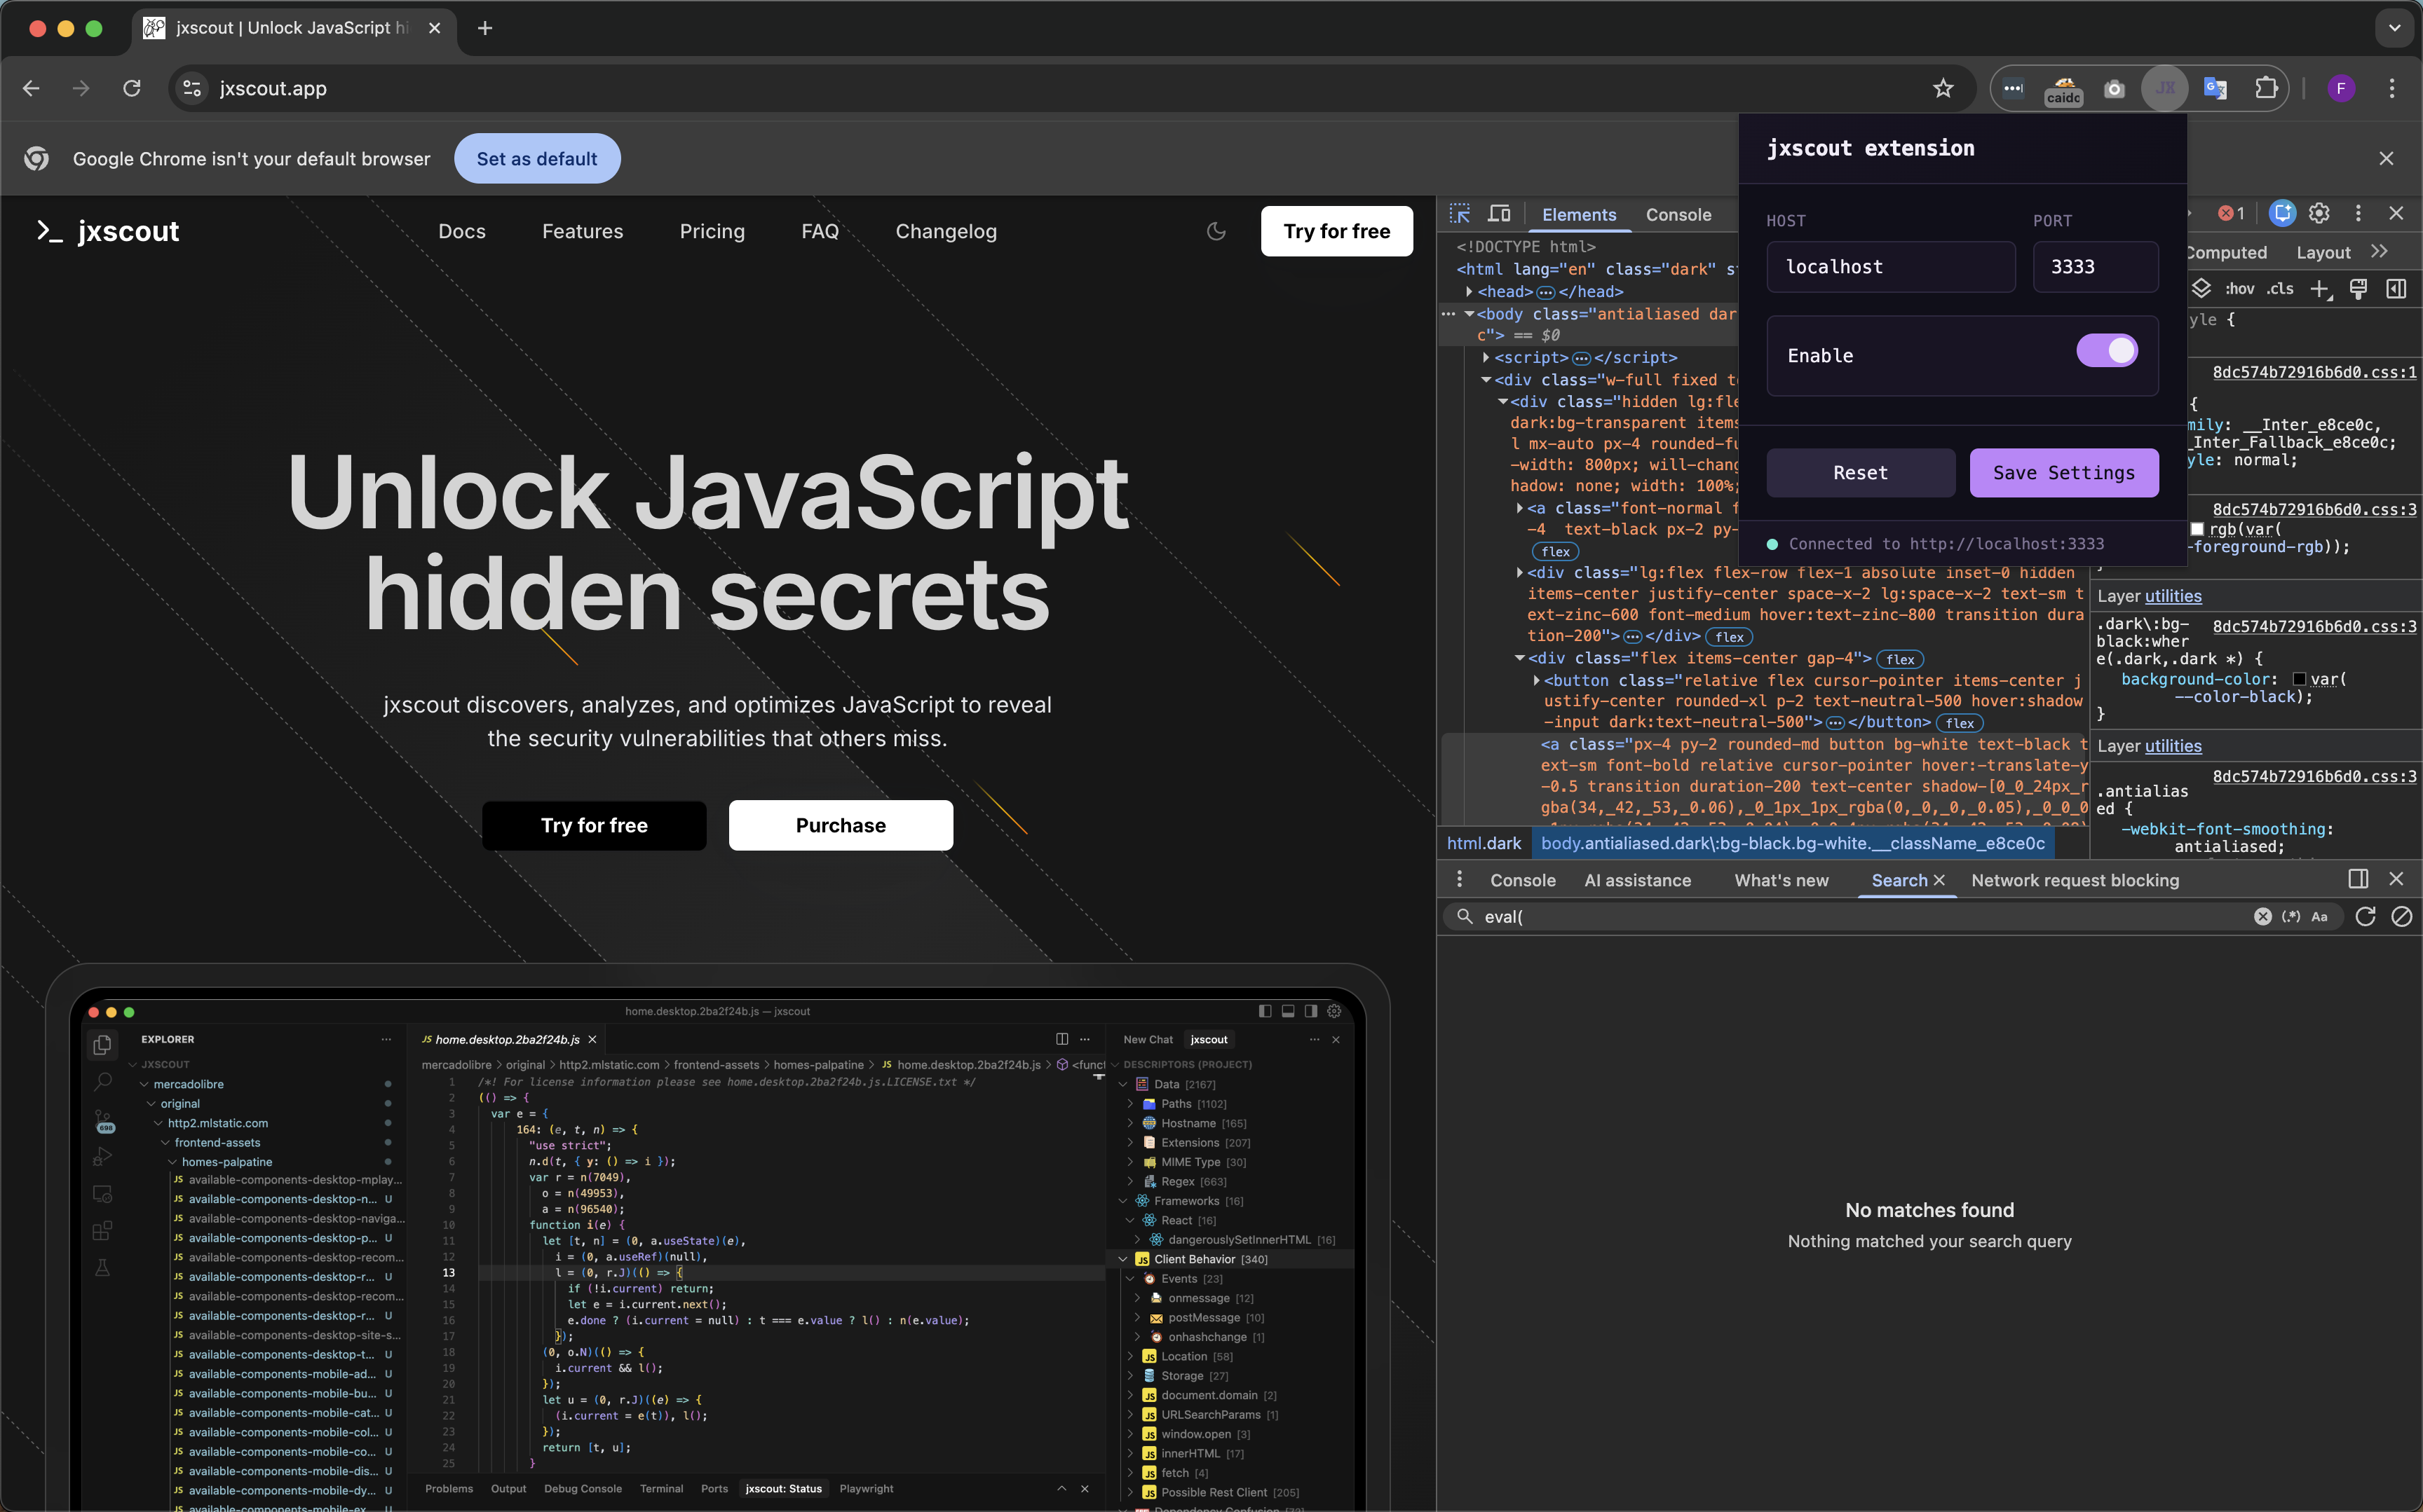Open DevTools customize three-dot menu
This screenshot has width=2423, height=1512.
coord(2358,213)
